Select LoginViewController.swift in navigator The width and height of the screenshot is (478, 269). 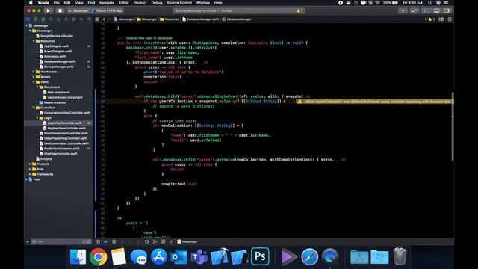click(64, 123)
